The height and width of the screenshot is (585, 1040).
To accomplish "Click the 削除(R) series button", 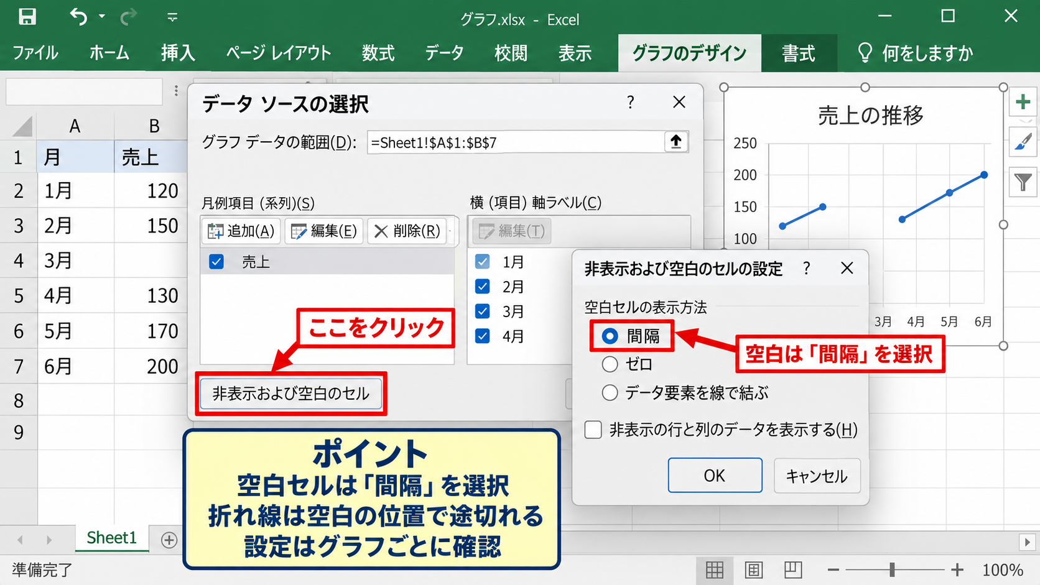I will [407, 231].
